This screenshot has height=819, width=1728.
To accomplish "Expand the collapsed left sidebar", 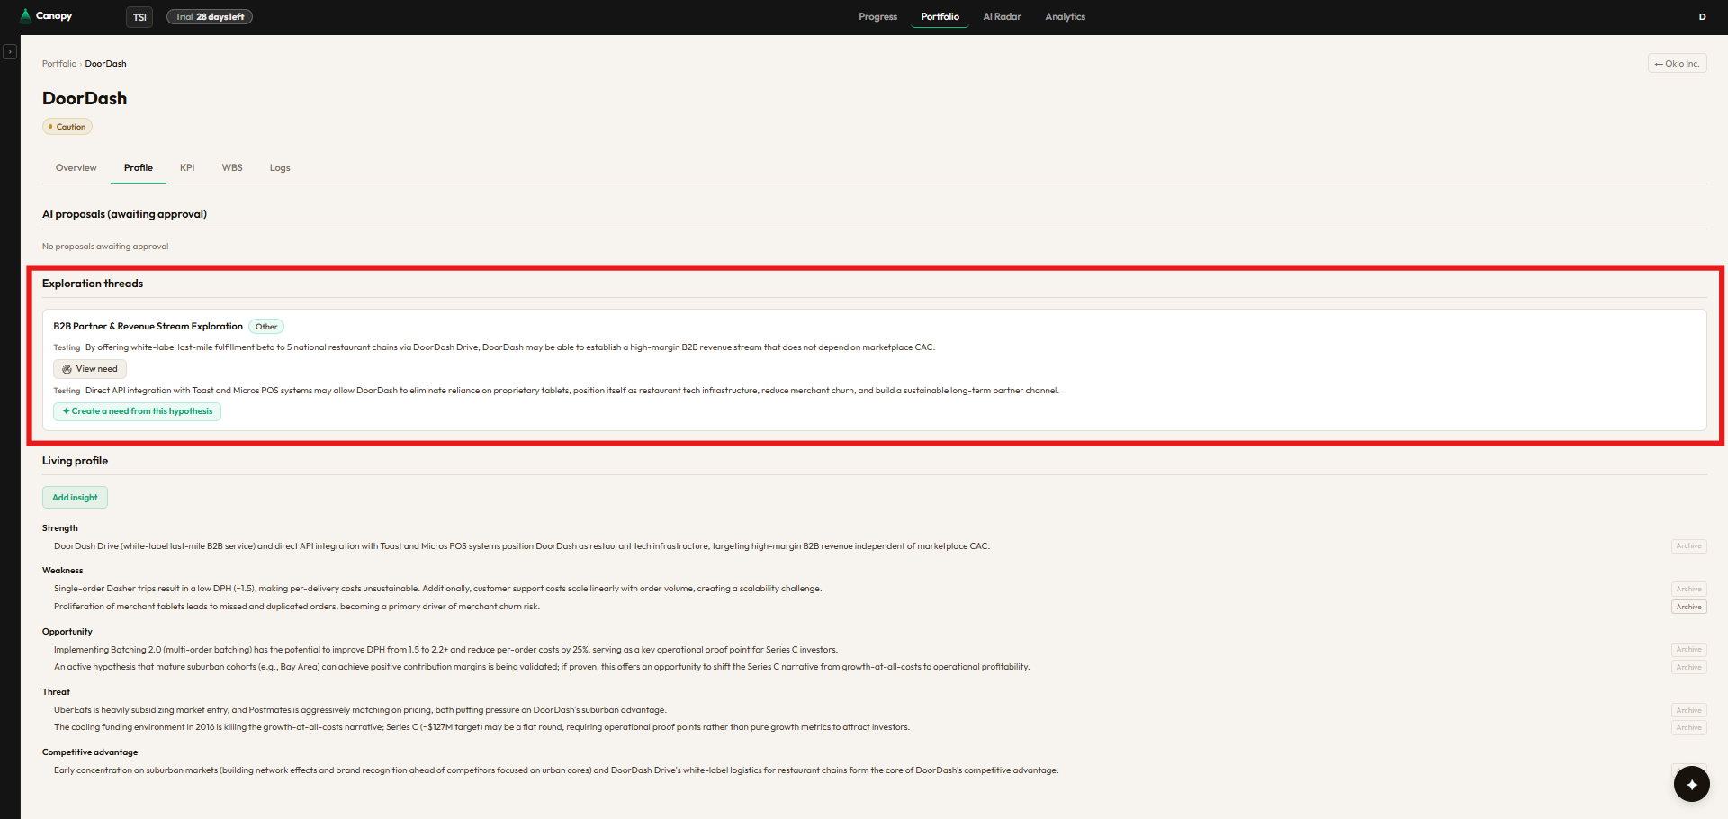I will pos(10,52).
